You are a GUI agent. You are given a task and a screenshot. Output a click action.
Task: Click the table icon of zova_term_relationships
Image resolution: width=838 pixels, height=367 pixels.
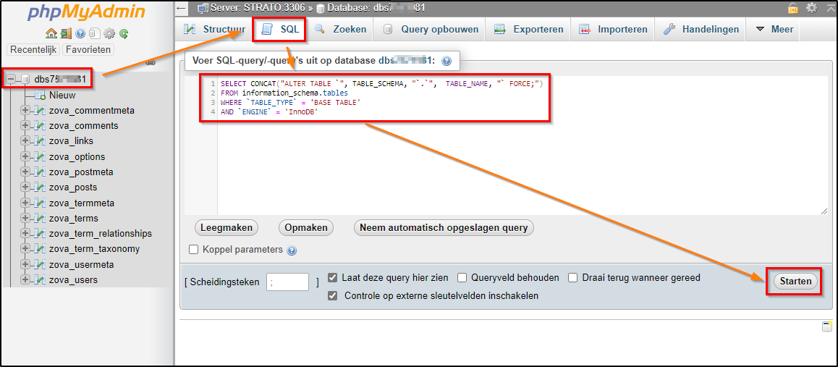(x=40, y=234)
